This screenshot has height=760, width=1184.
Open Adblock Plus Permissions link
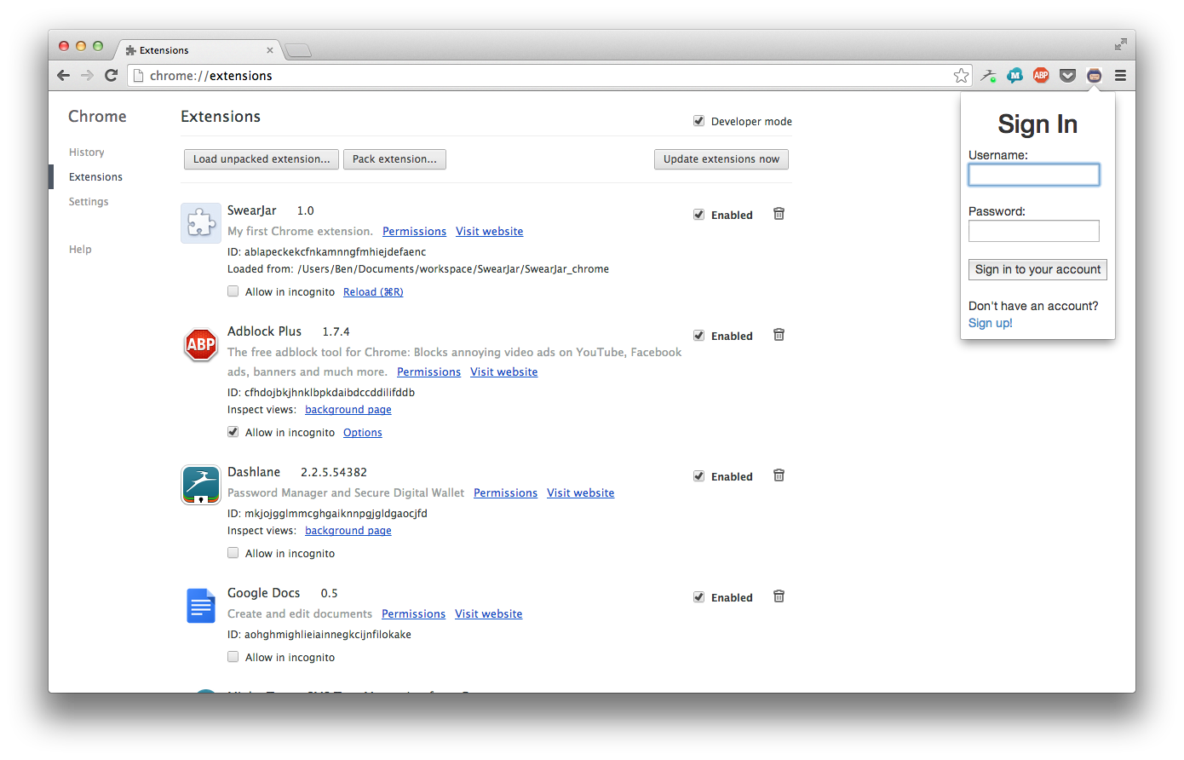pyautogui.click(x=428, y=372)
